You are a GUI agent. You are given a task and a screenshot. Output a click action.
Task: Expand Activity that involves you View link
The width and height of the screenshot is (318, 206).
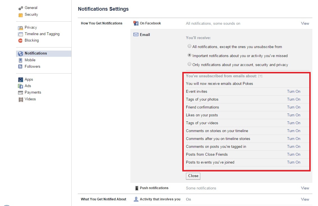[305, 200]
